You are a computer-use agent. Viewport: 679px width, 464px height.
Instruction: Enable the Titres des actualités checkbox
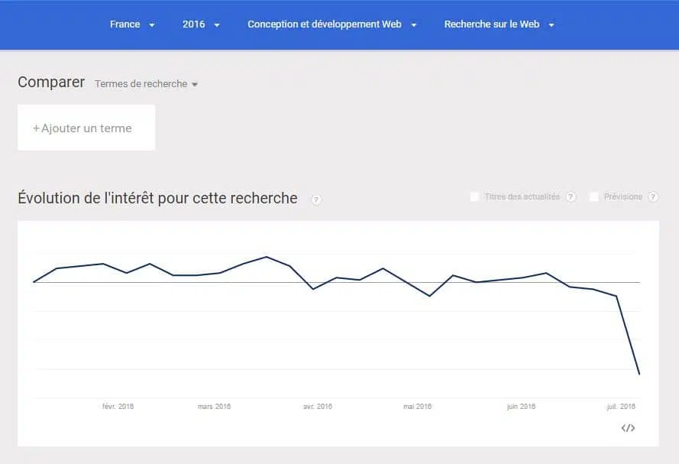[474, 197]
